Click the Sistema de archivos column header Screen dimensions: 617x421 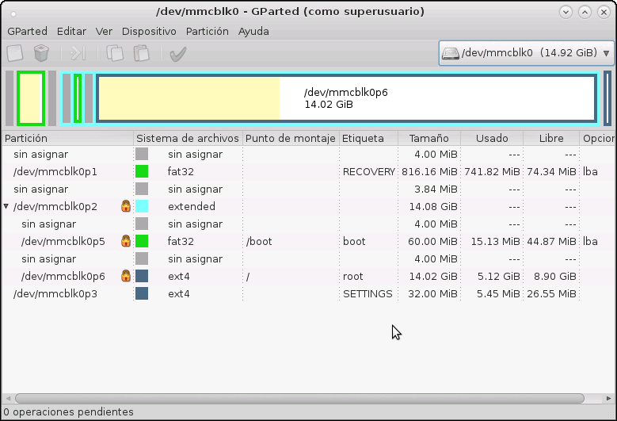188,138
